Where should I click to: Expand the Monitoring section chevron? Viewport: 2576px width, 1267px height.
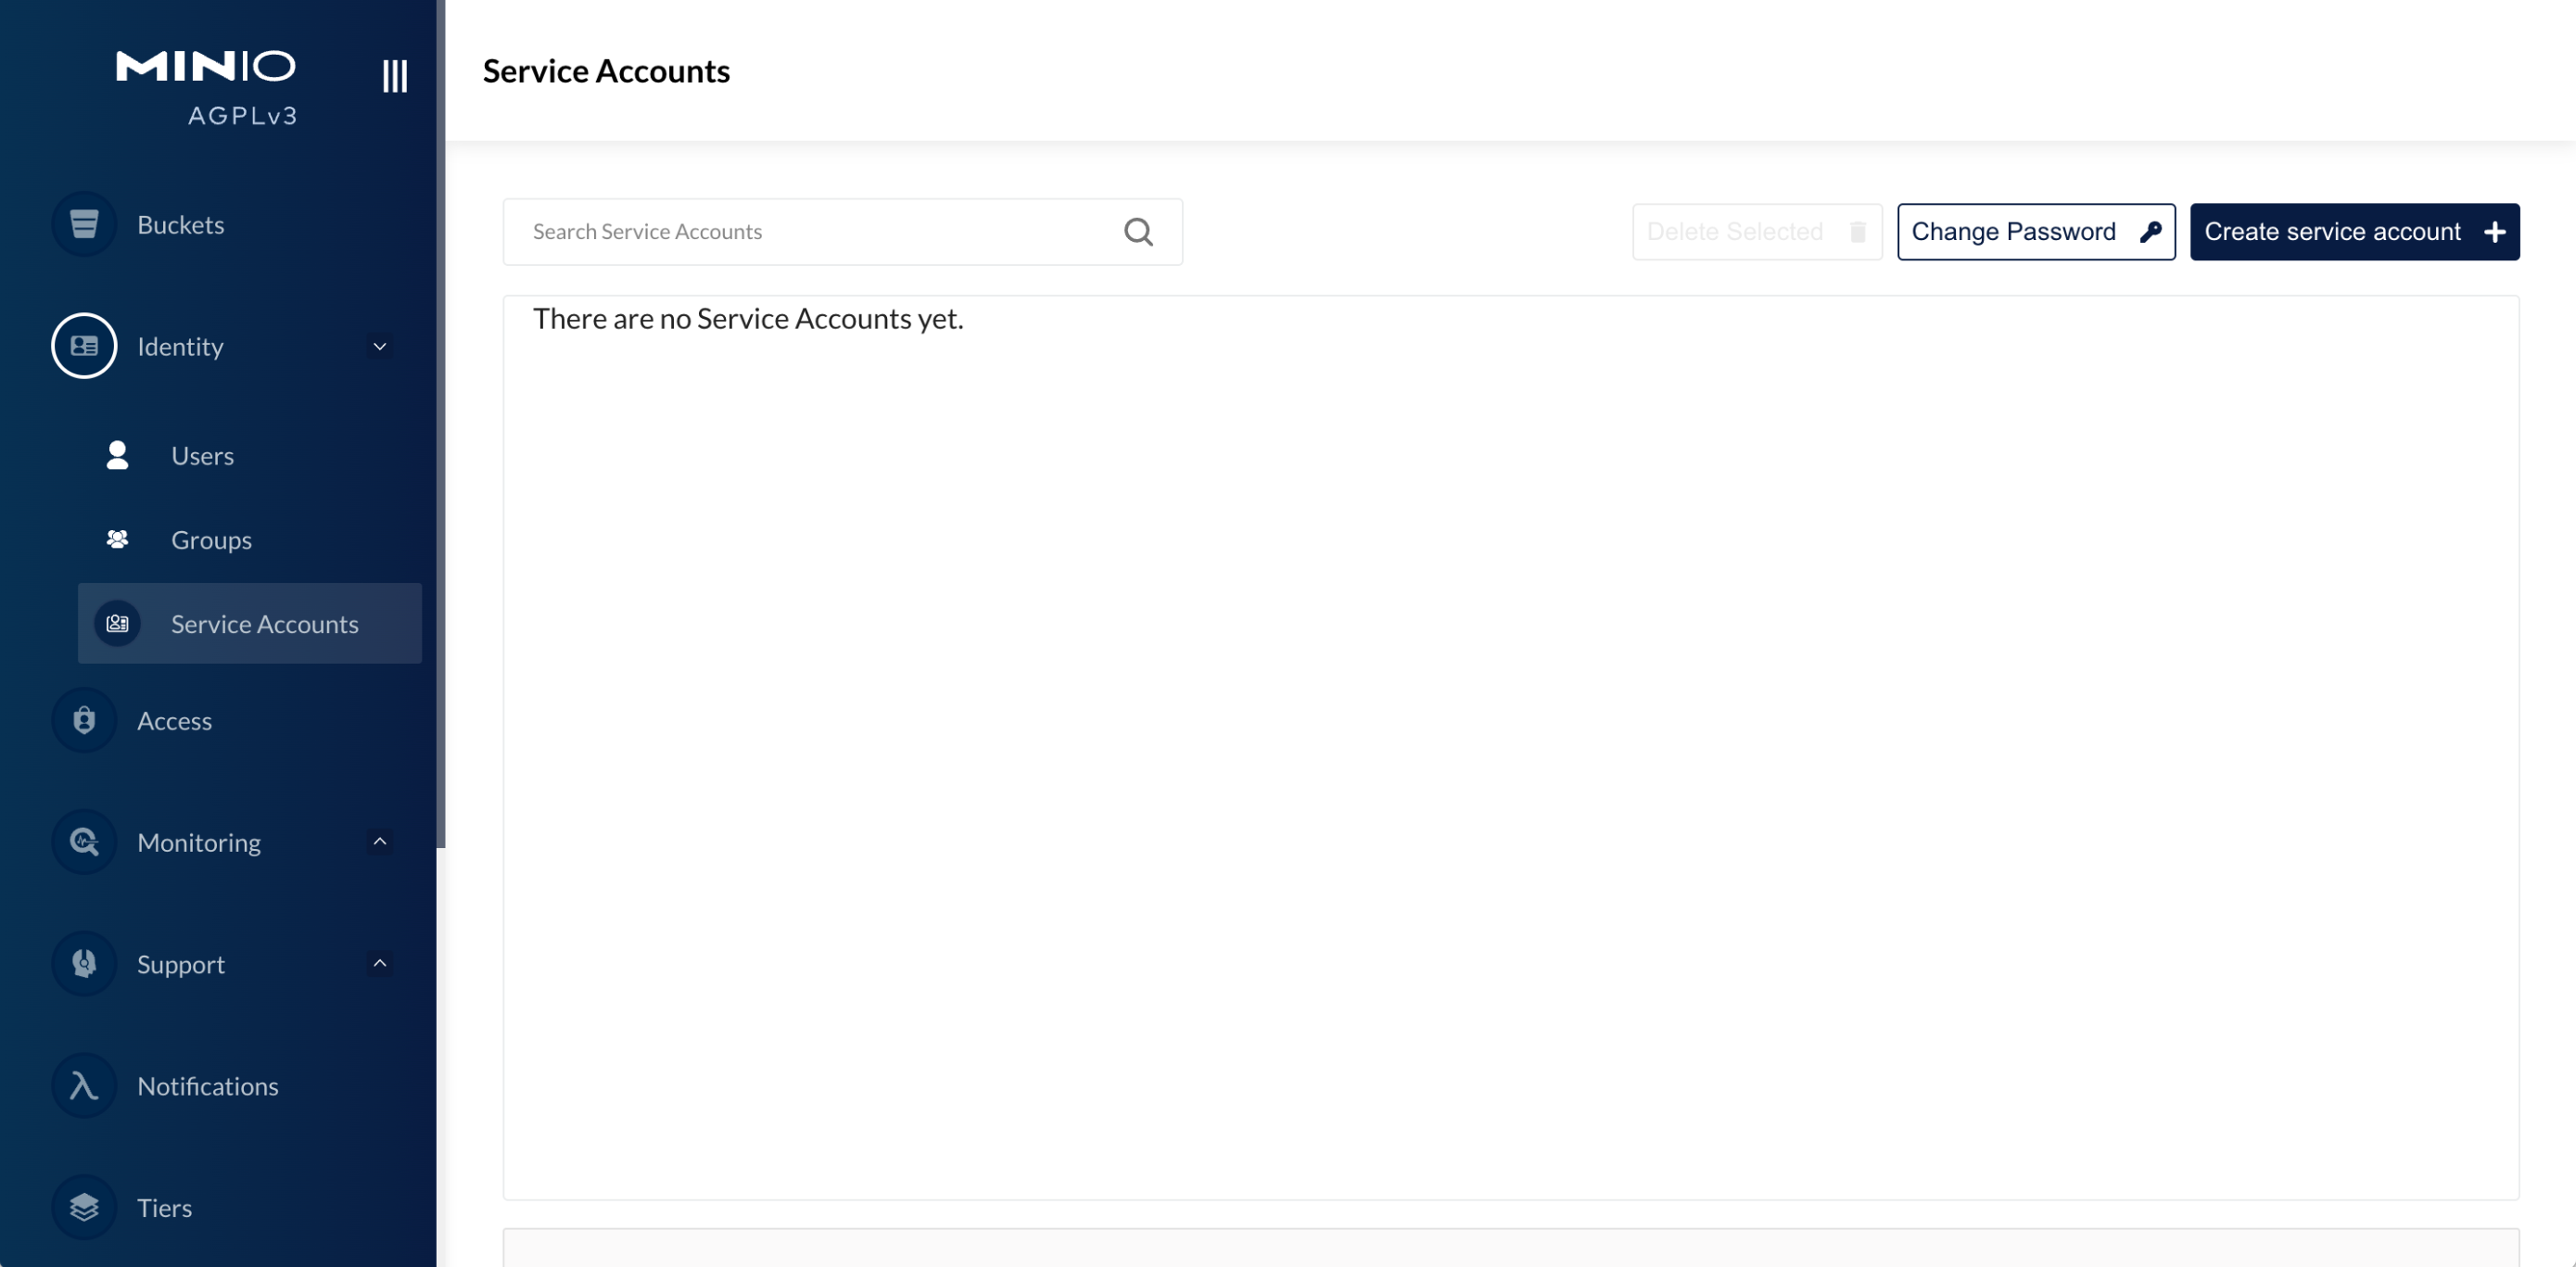click(x=380, y=842)
